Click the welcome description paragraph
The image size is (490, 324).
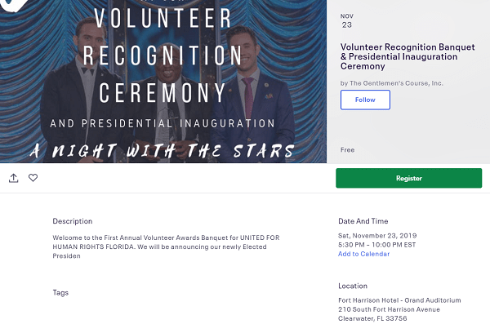166,246
